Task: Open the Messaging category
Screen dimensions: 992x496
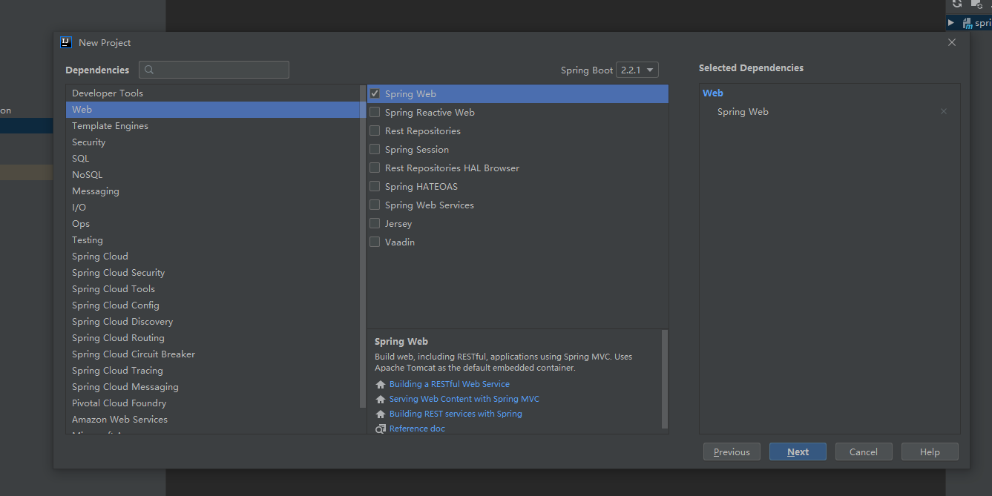Action: [x=213, y=191]
